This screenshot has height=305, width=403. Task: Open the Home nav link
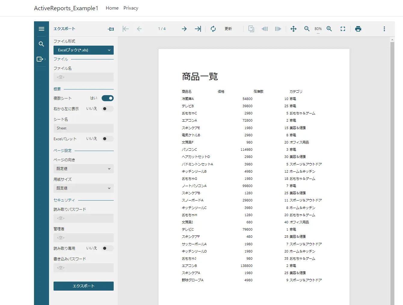112,8
